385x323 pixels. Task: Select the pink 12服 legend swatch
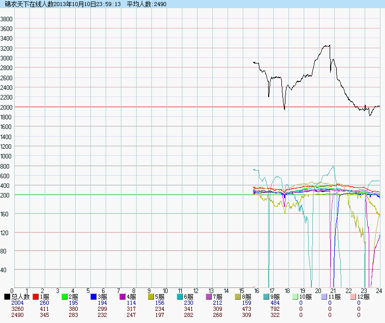coord(354,297)
